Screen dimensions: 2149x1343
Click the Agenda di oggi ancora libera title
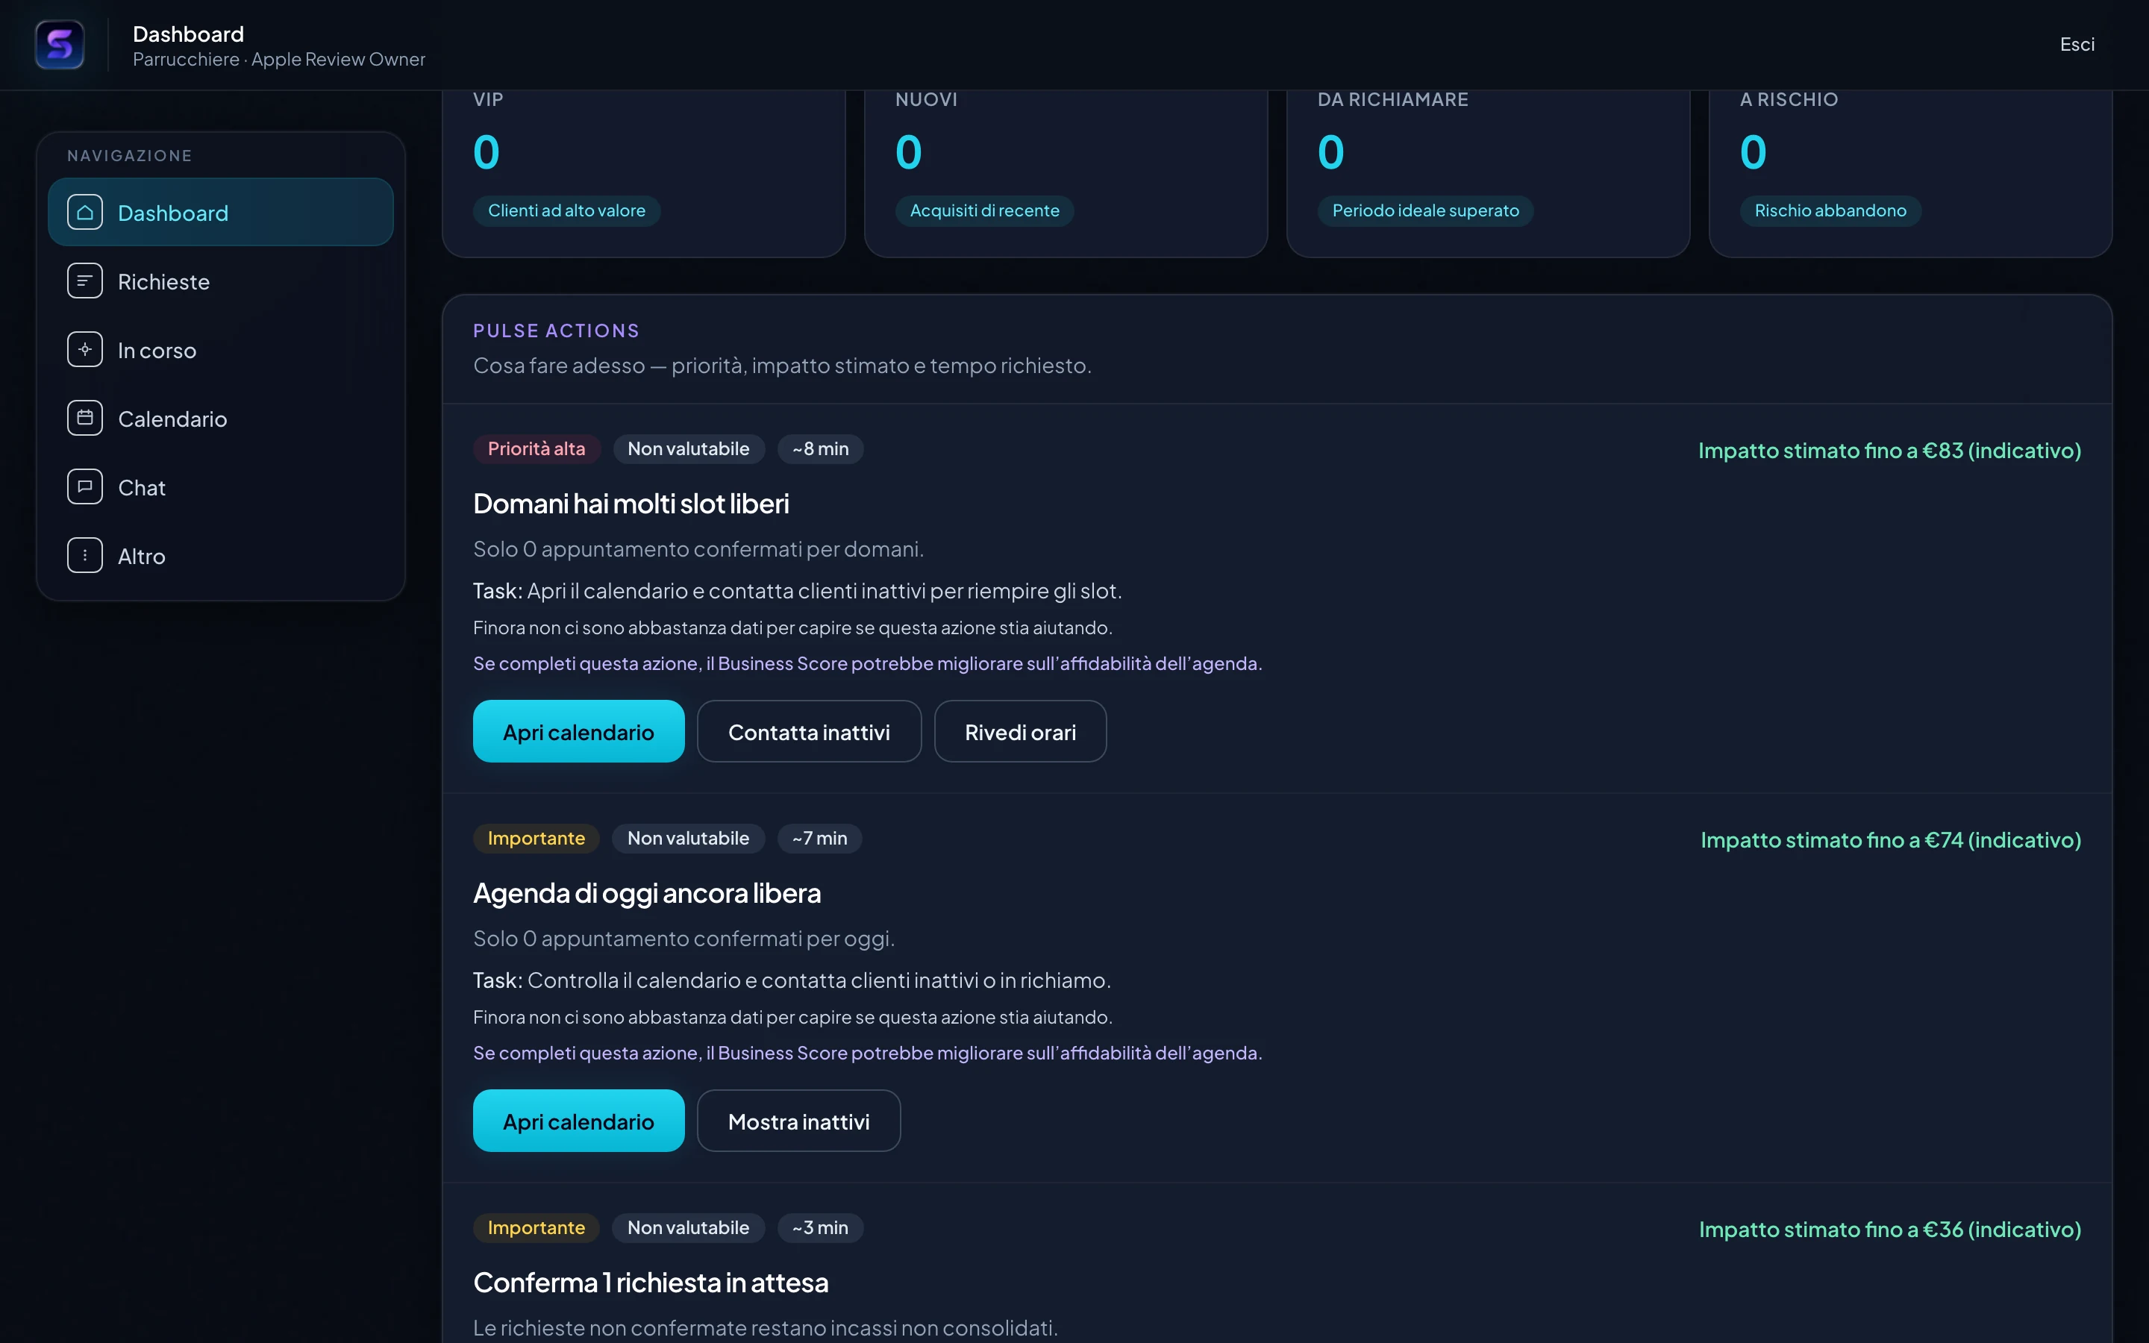tap(648, 894)
